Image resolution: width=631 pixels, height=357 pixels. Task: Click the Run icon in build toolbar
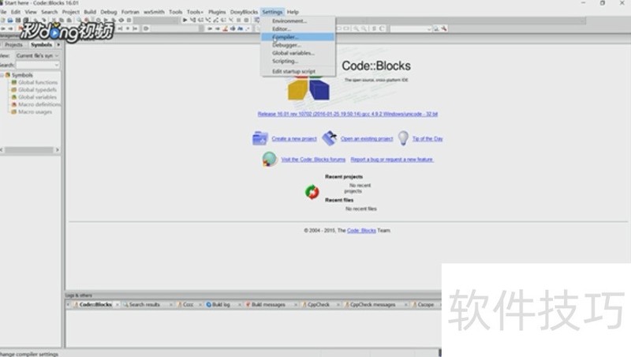point(106,20)
